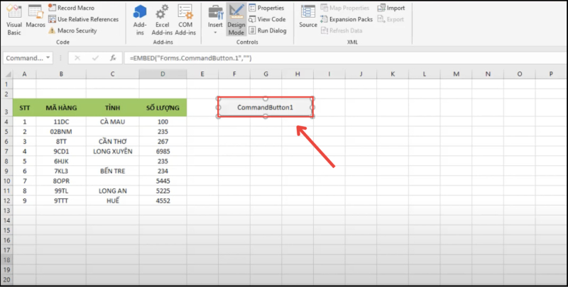Open COM Add-ins dialog
Viewport: 568px width, 287px height.
[x=185, y=21]
